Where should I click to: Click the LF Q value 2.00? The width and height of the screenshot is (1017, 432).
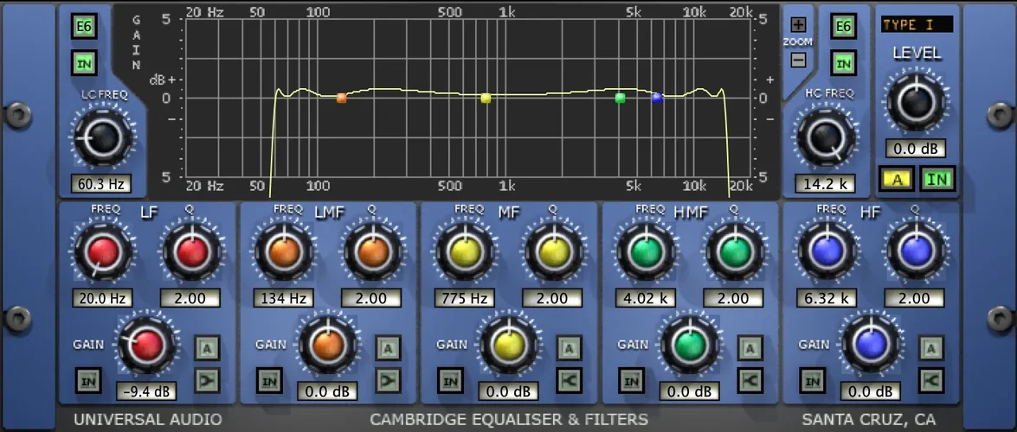coord(190,299)
